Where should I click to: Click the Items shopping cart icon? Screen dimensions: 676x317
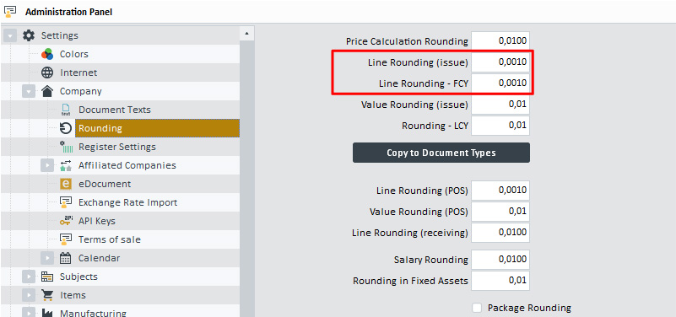pyautogui.click(x=47, y=295)
